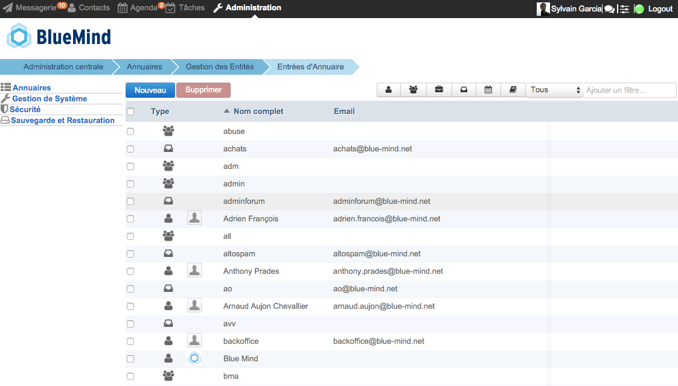Click the mailbox icon for ao

(168, 288)
